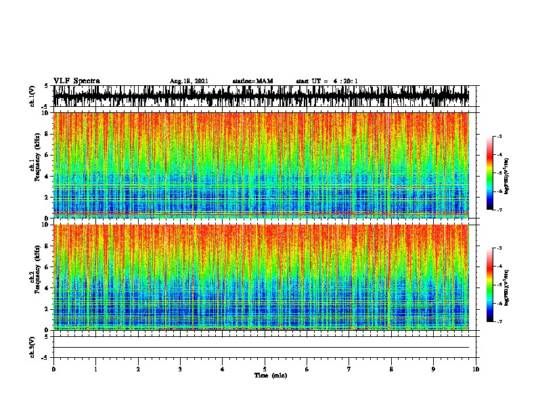Screen dimensions: 536x414
Task: Click the "5" tick on the ch.3(V) axis
Action: pyautogui.click(x=47, y=337)
